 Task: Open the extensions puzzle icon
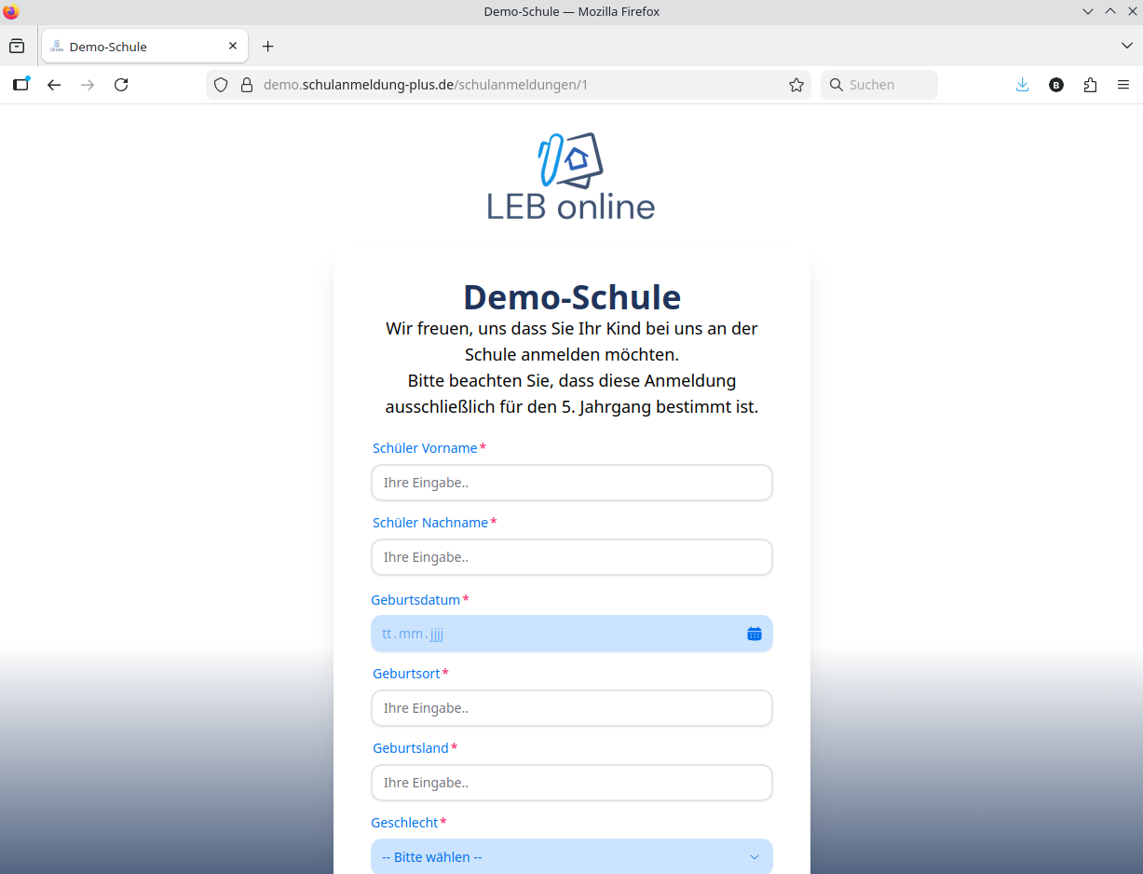pos(1090,85)
